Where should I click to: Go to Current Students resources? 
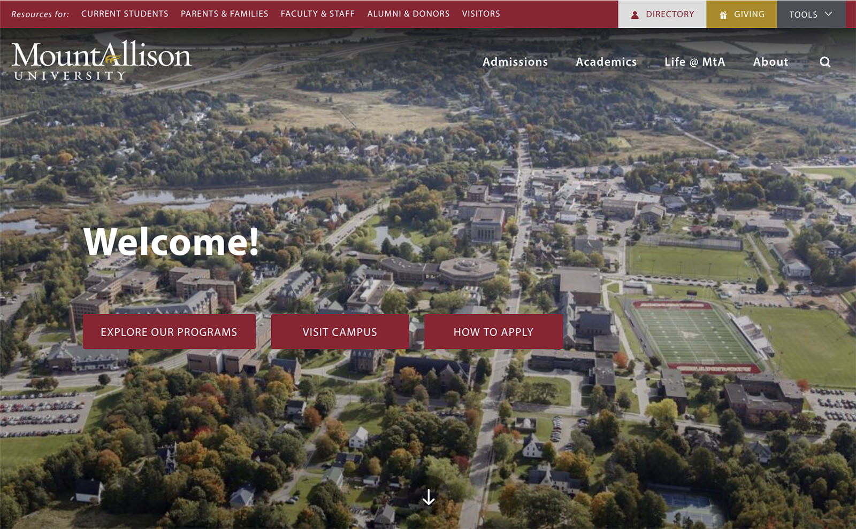click(125, 14)
